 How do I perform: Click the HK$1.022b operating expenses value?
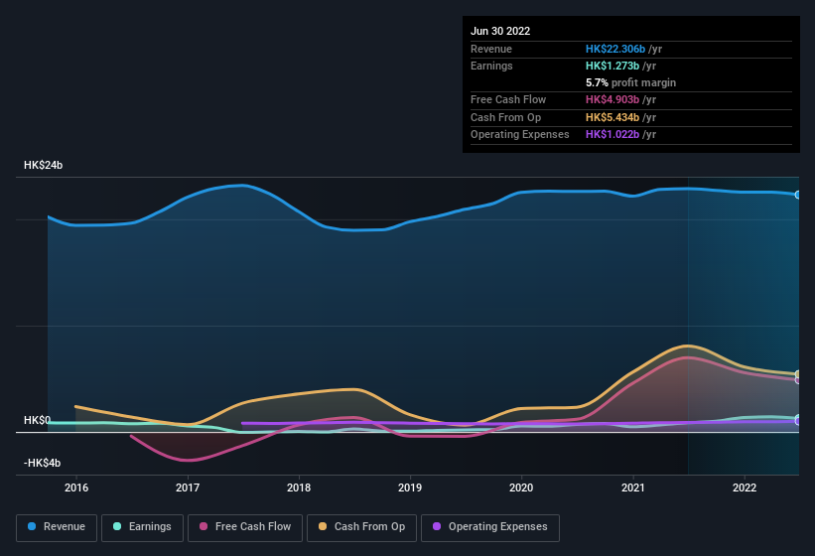(x=612, y=134)
